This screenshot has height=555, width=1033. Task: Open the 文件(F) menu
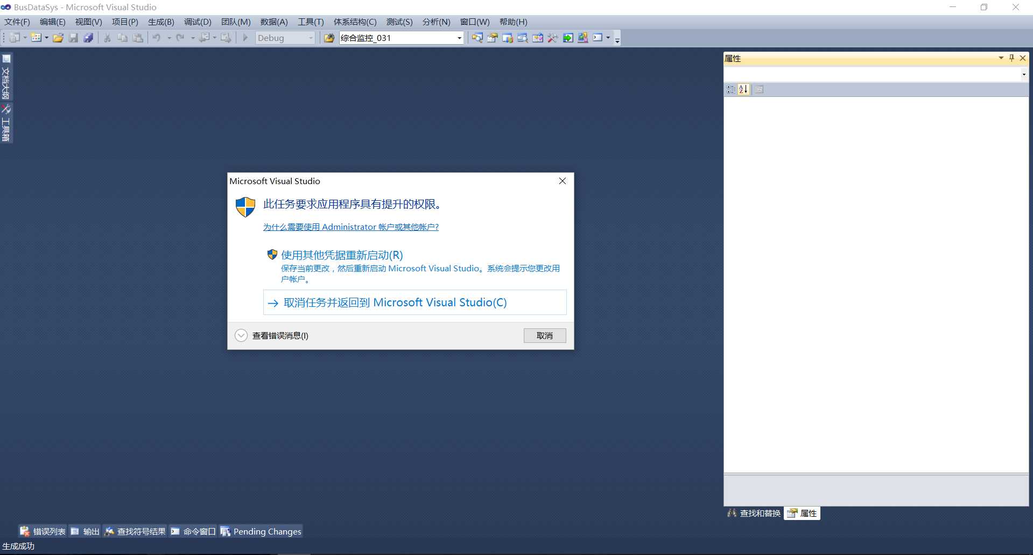pyautogui.click(x=17, y=22)
